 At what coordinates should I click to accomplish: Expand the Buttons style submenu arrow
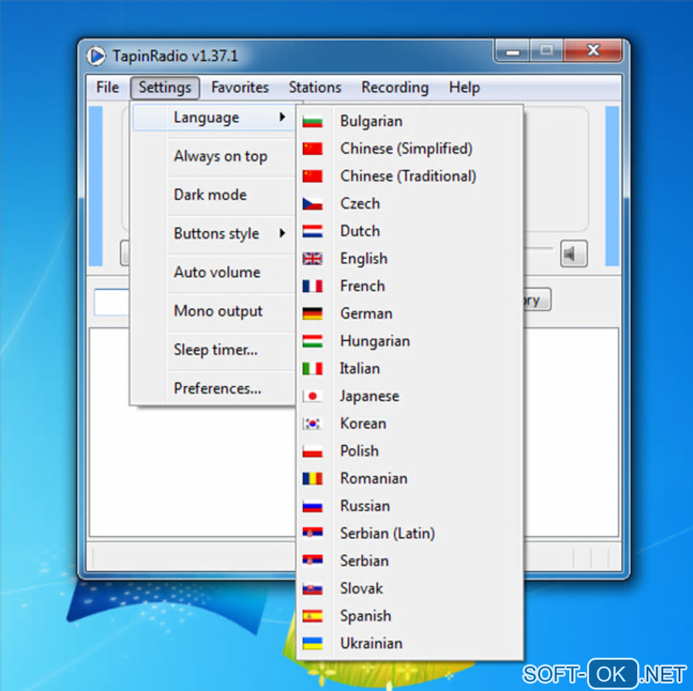(x=283, y=233)
